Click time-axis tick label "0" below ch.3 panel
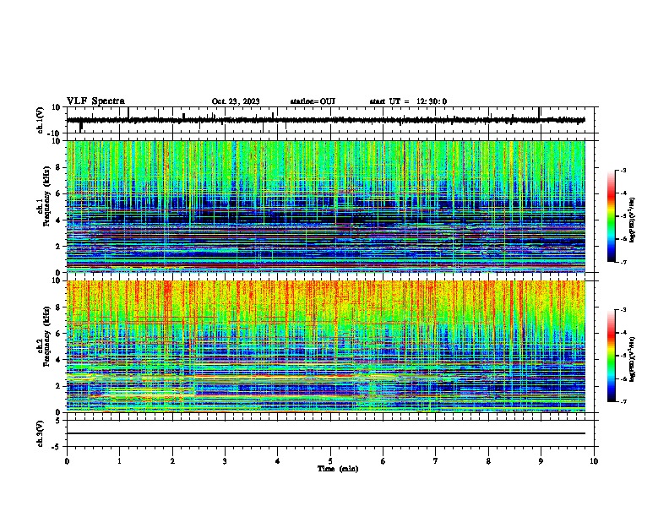 coord(67,461)
